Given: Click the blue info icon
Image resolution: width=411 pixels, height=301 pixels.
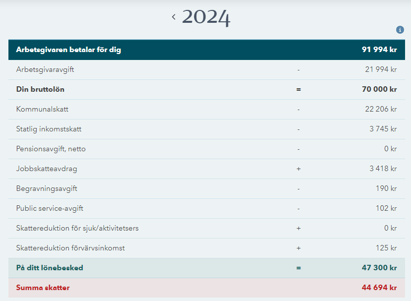Looking at the screenshot, I should (400, 30).
